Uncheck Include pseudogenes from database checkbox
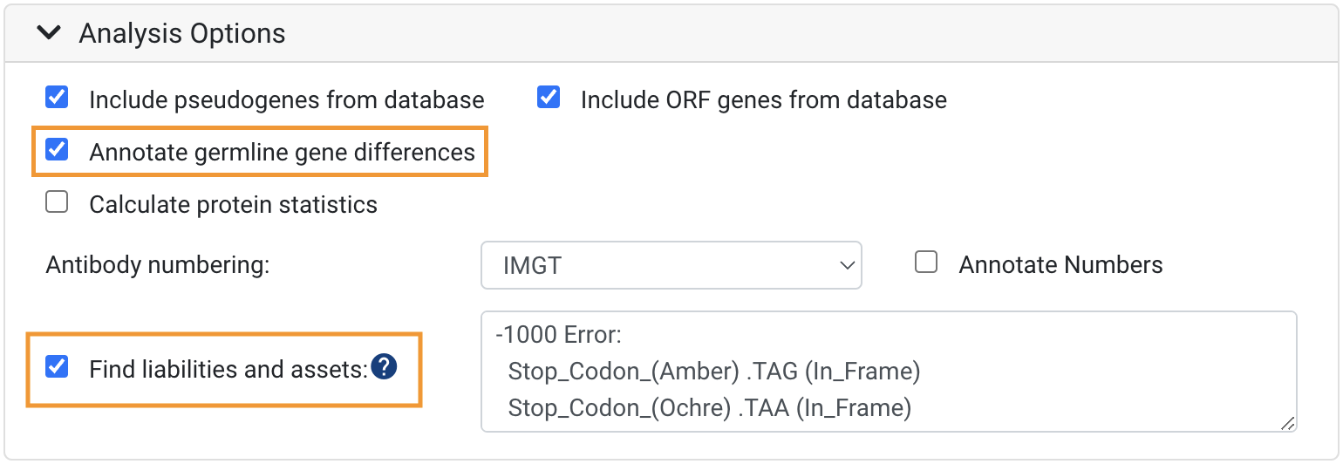This screenshot has height=464, width=1343. coord(57,97)
